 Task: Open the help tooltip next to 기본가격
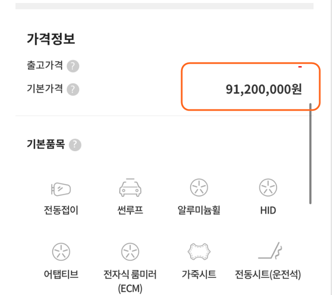pyautogui.click(x=73, y=90)
